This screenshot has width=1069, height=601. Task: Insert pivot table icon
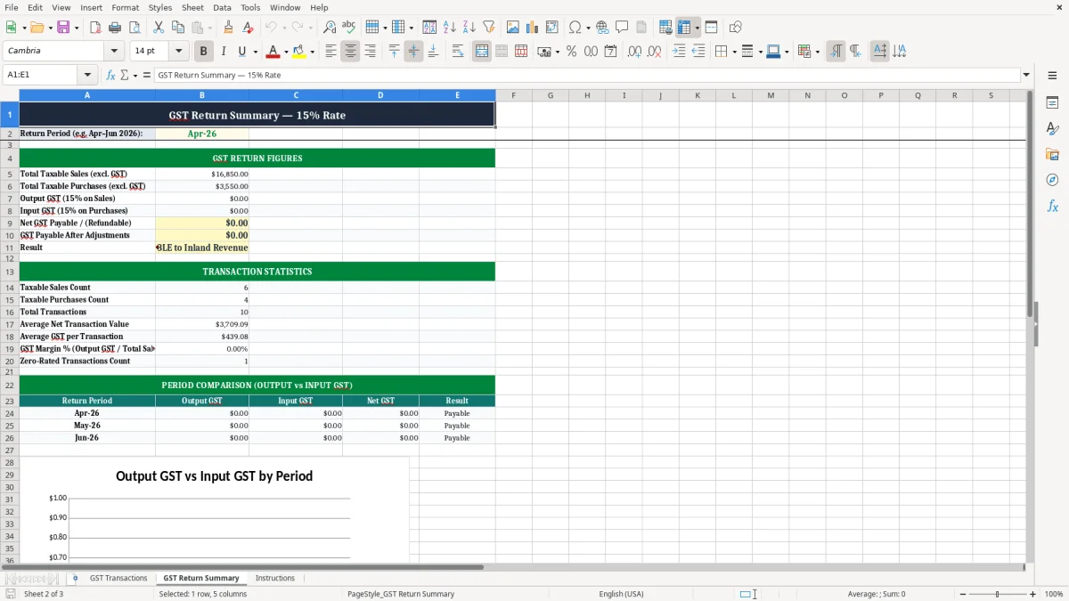click(552, 28)
